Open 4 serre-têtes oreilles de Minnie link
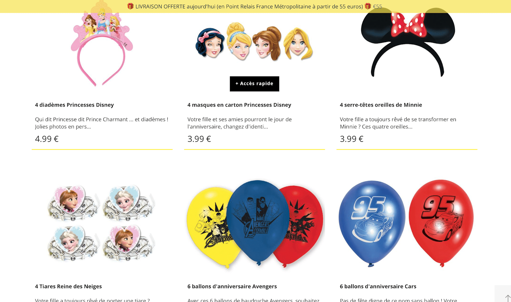Viewport: 511px width, 302px height. coord(381,105)
